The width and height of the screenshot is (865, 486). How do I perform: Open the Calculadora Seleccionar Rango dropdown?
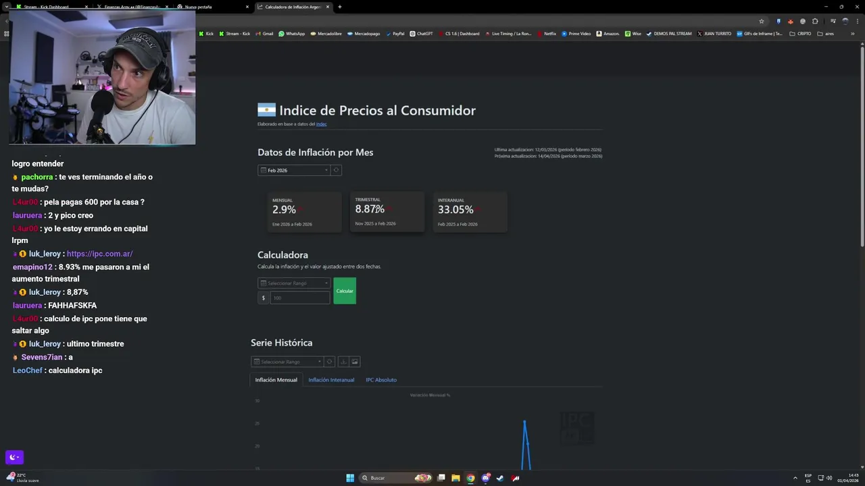coord(294,283)
